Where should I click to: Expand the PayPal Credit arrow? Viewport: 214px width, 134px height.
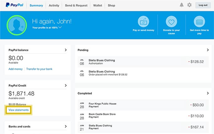coord(66,86)
